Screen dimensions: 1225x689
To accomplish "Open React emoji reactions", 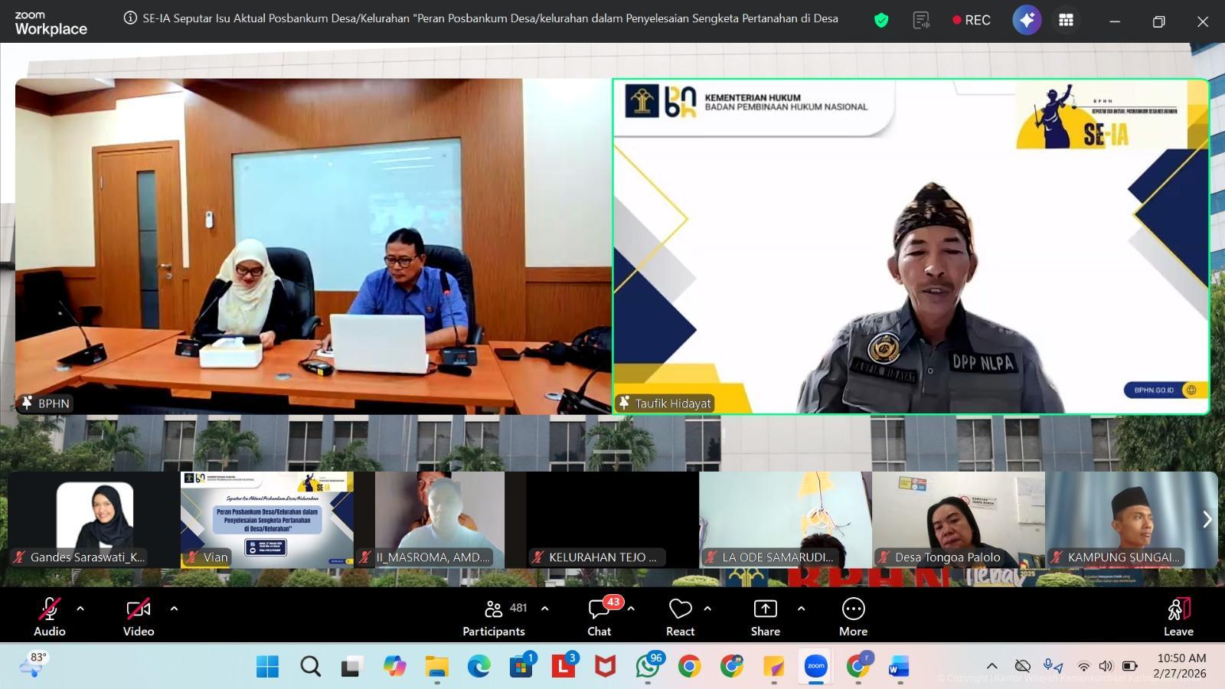I will point(680,616).
